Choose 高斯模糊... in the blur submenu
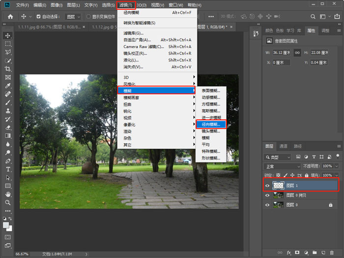 tap(211, 111)
